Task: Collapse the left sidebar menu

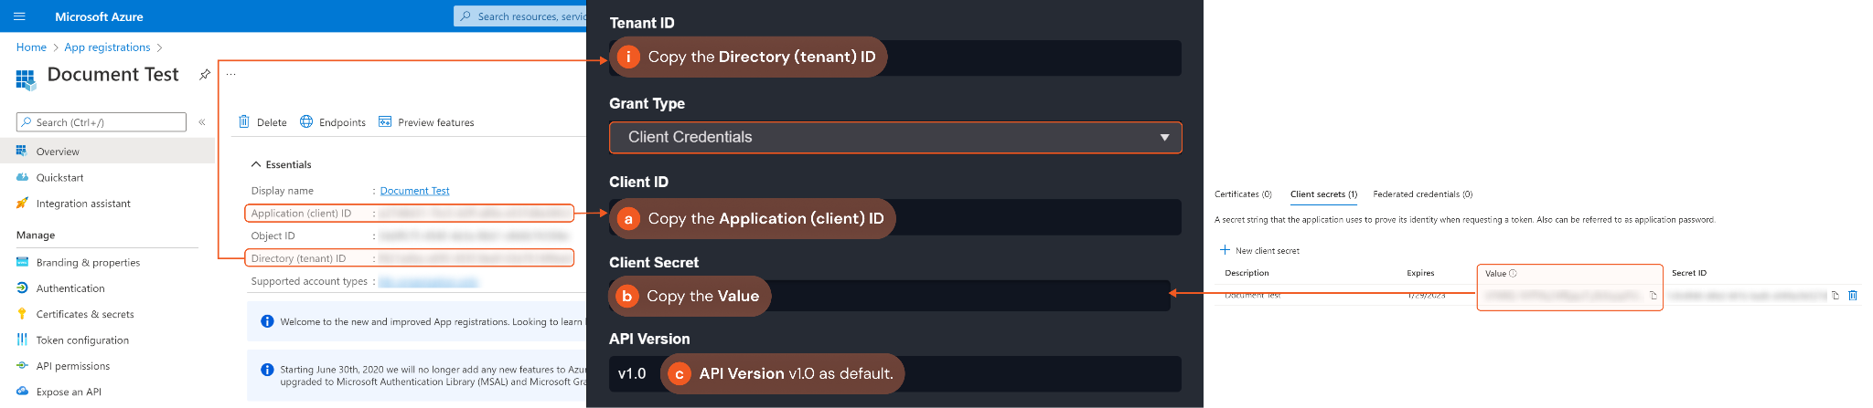Action: (202, 122)
